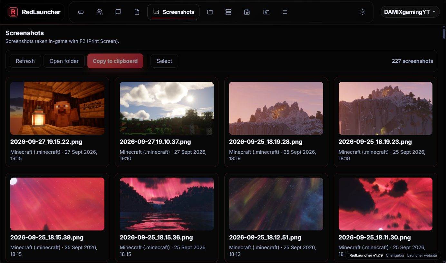
Task: Click the "227 screenshots" count text
Action: [412, 61]
